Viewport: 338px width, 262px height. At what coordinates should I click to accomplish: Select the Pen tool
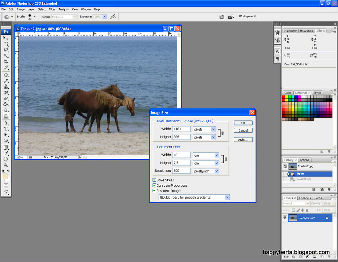(x=6, y=123)
